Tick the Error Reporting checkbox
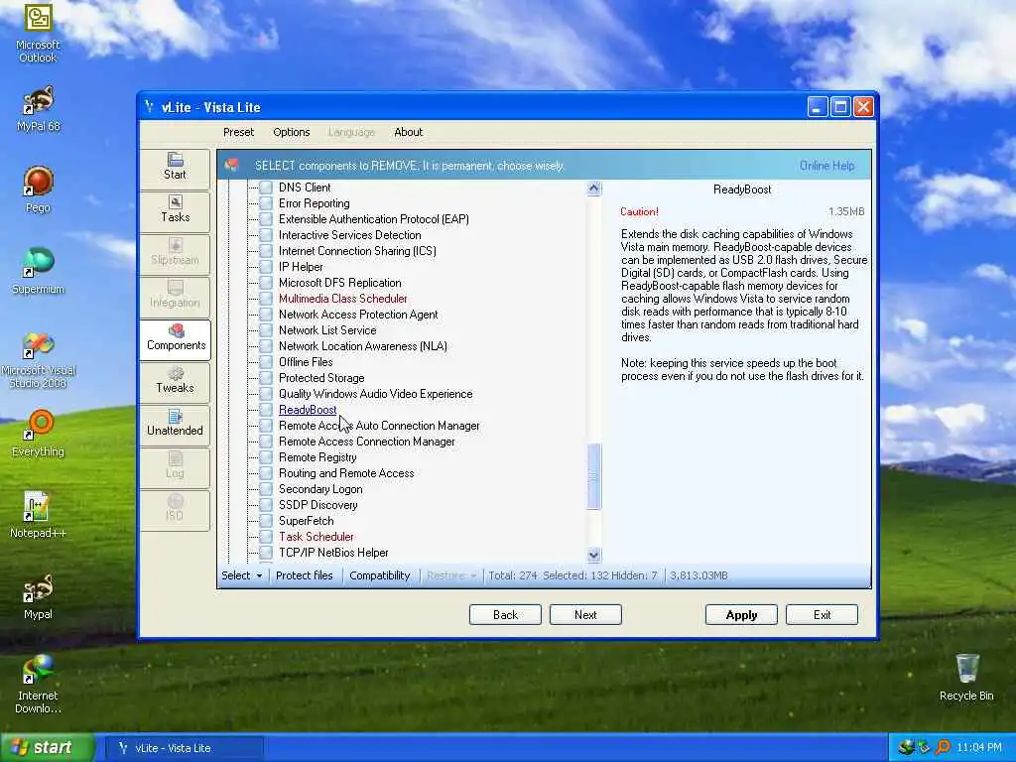 (266, 203)
